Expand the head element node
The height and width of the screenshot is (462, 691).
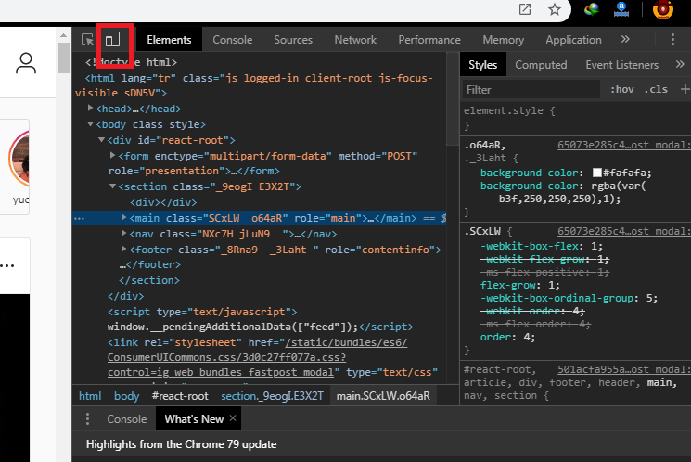[x=90, y=108]
